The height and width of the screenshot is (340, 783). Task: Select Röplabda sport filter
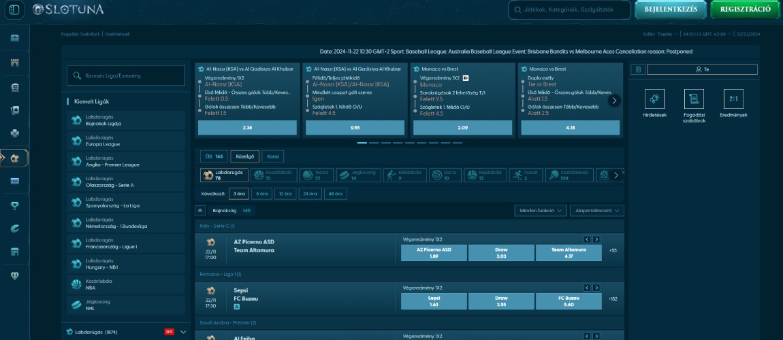click(x=485, y=175)
